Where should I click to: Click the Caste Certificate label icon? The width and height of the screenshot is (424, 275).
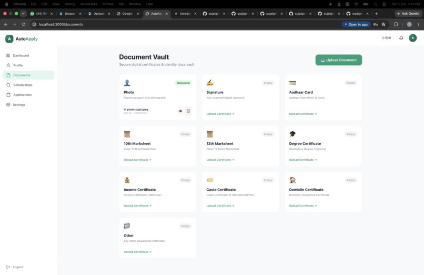tap(210, 180)
